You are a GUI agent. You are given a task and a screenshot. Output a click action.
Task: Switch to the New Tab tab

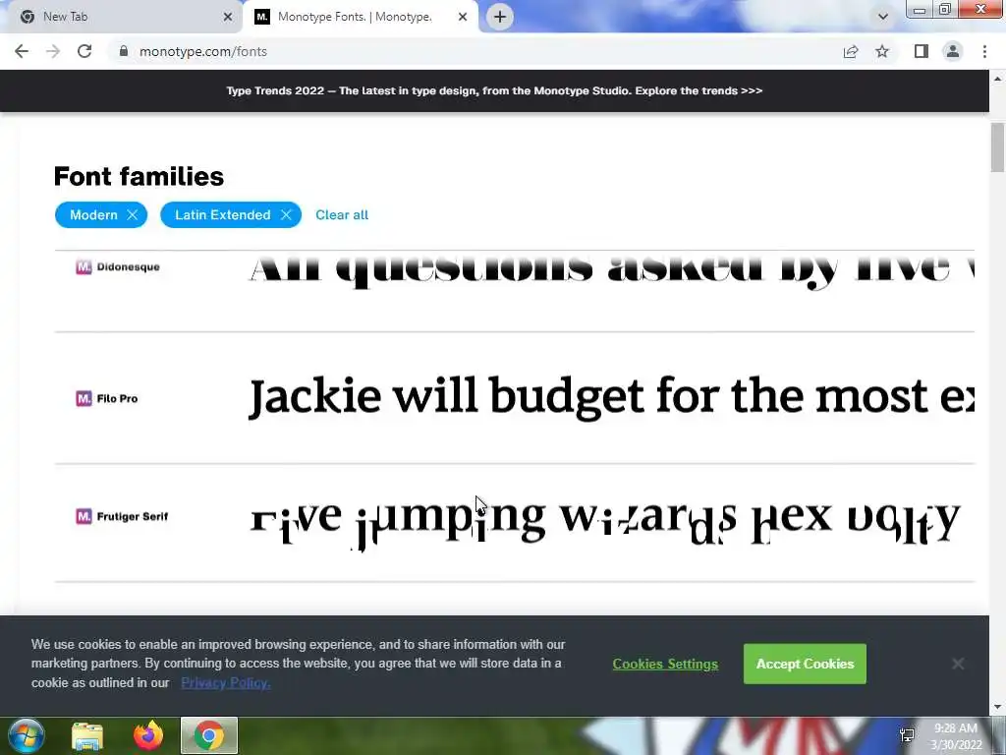pos(122,17)
